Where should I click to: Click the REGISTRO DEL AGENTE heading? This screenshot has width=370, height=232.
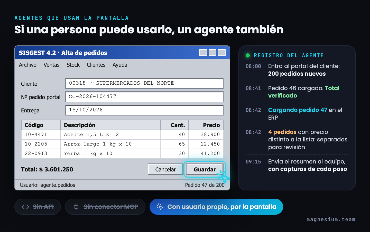[x=289, y=55]
